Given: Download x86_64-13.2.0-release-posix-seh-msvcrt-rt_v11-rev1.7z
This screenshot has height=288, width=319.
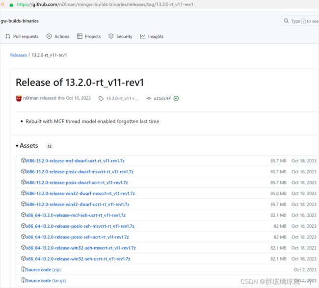Looking at the screenshot, I should click(x=80, y=226).
